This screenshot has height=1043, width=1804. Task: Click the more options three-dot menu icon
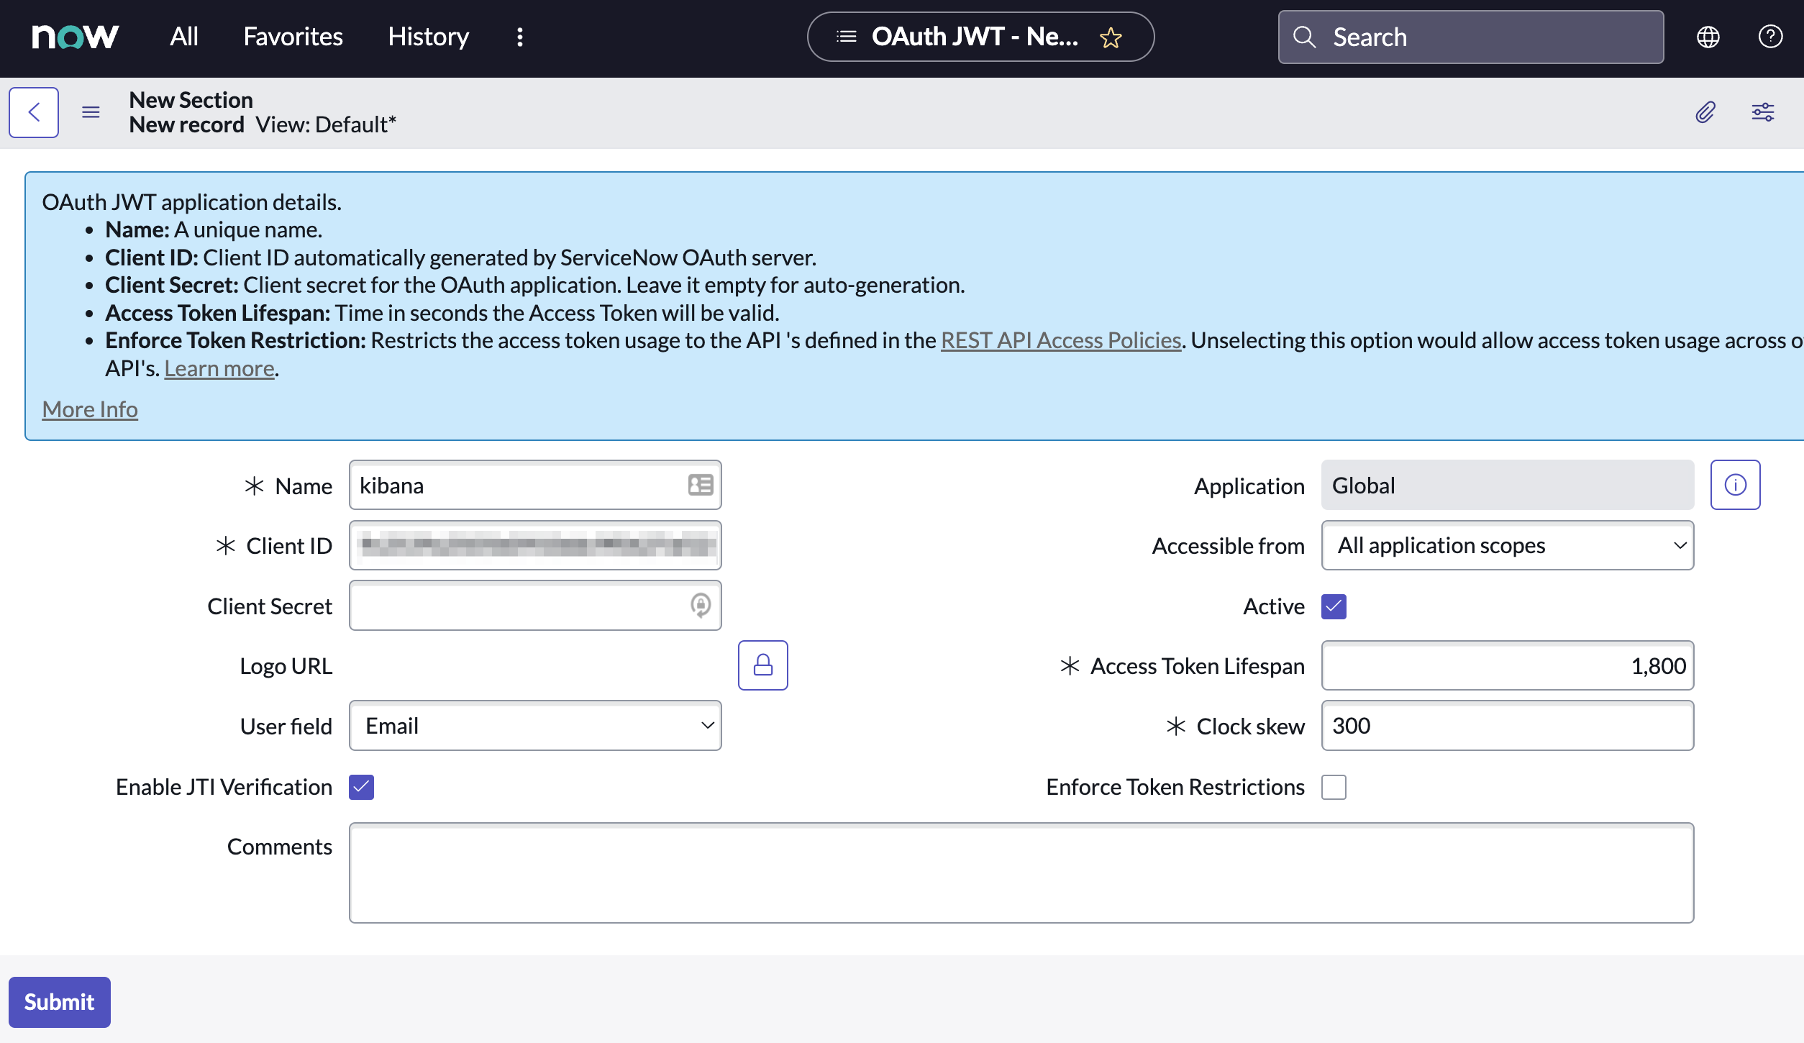click(x=519, y=36)
